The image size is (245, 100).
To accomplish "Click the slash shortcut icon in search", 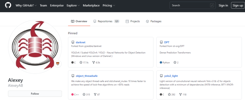I will (212, 5).
